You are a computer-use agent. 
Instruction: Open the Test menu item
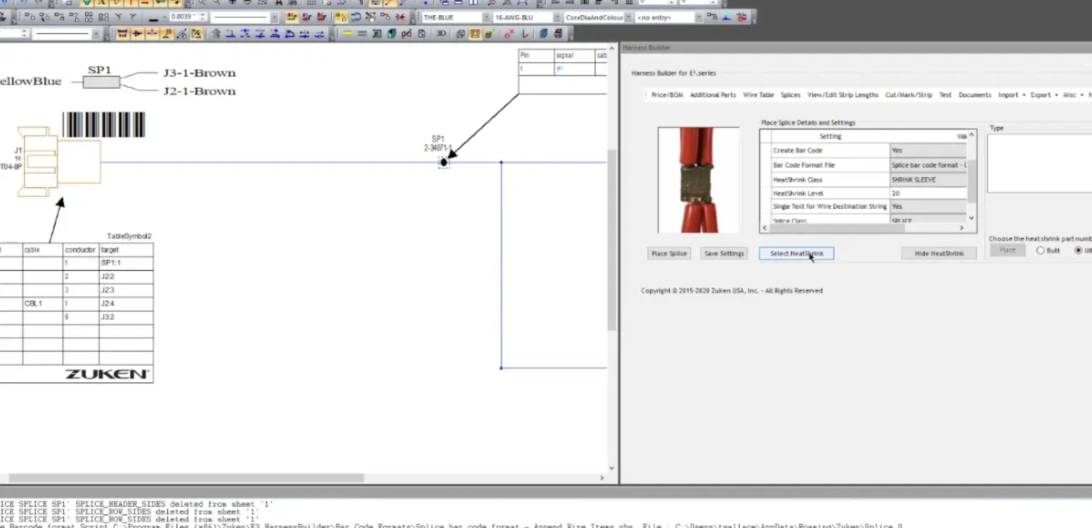coord(945,95)
